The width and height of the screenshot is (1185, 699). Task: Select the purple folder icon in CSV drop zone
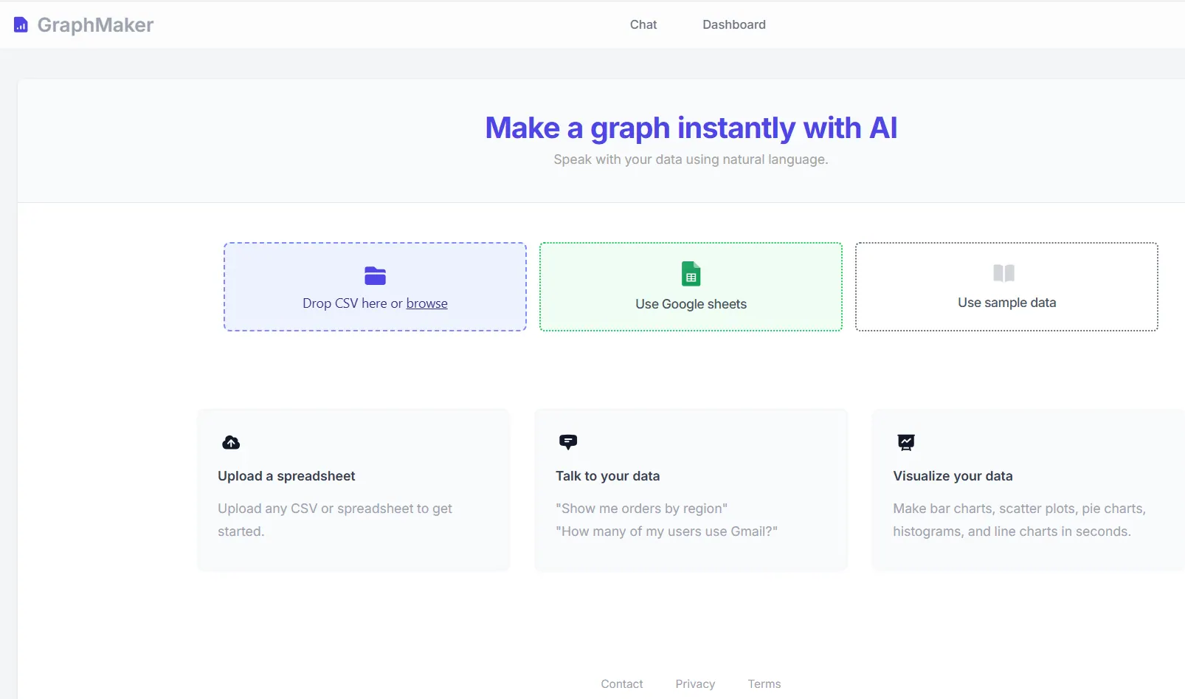(375, 276)
